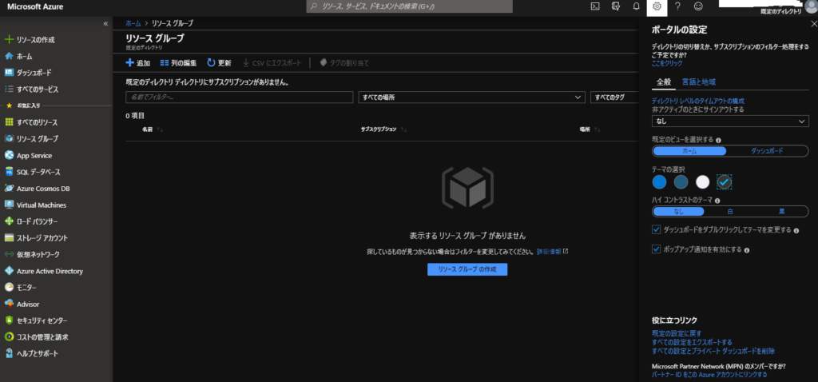Image resolution: width=818 pixels, height=382 pixels.
Task: Choose the white theme swatch
Action: 703,181
